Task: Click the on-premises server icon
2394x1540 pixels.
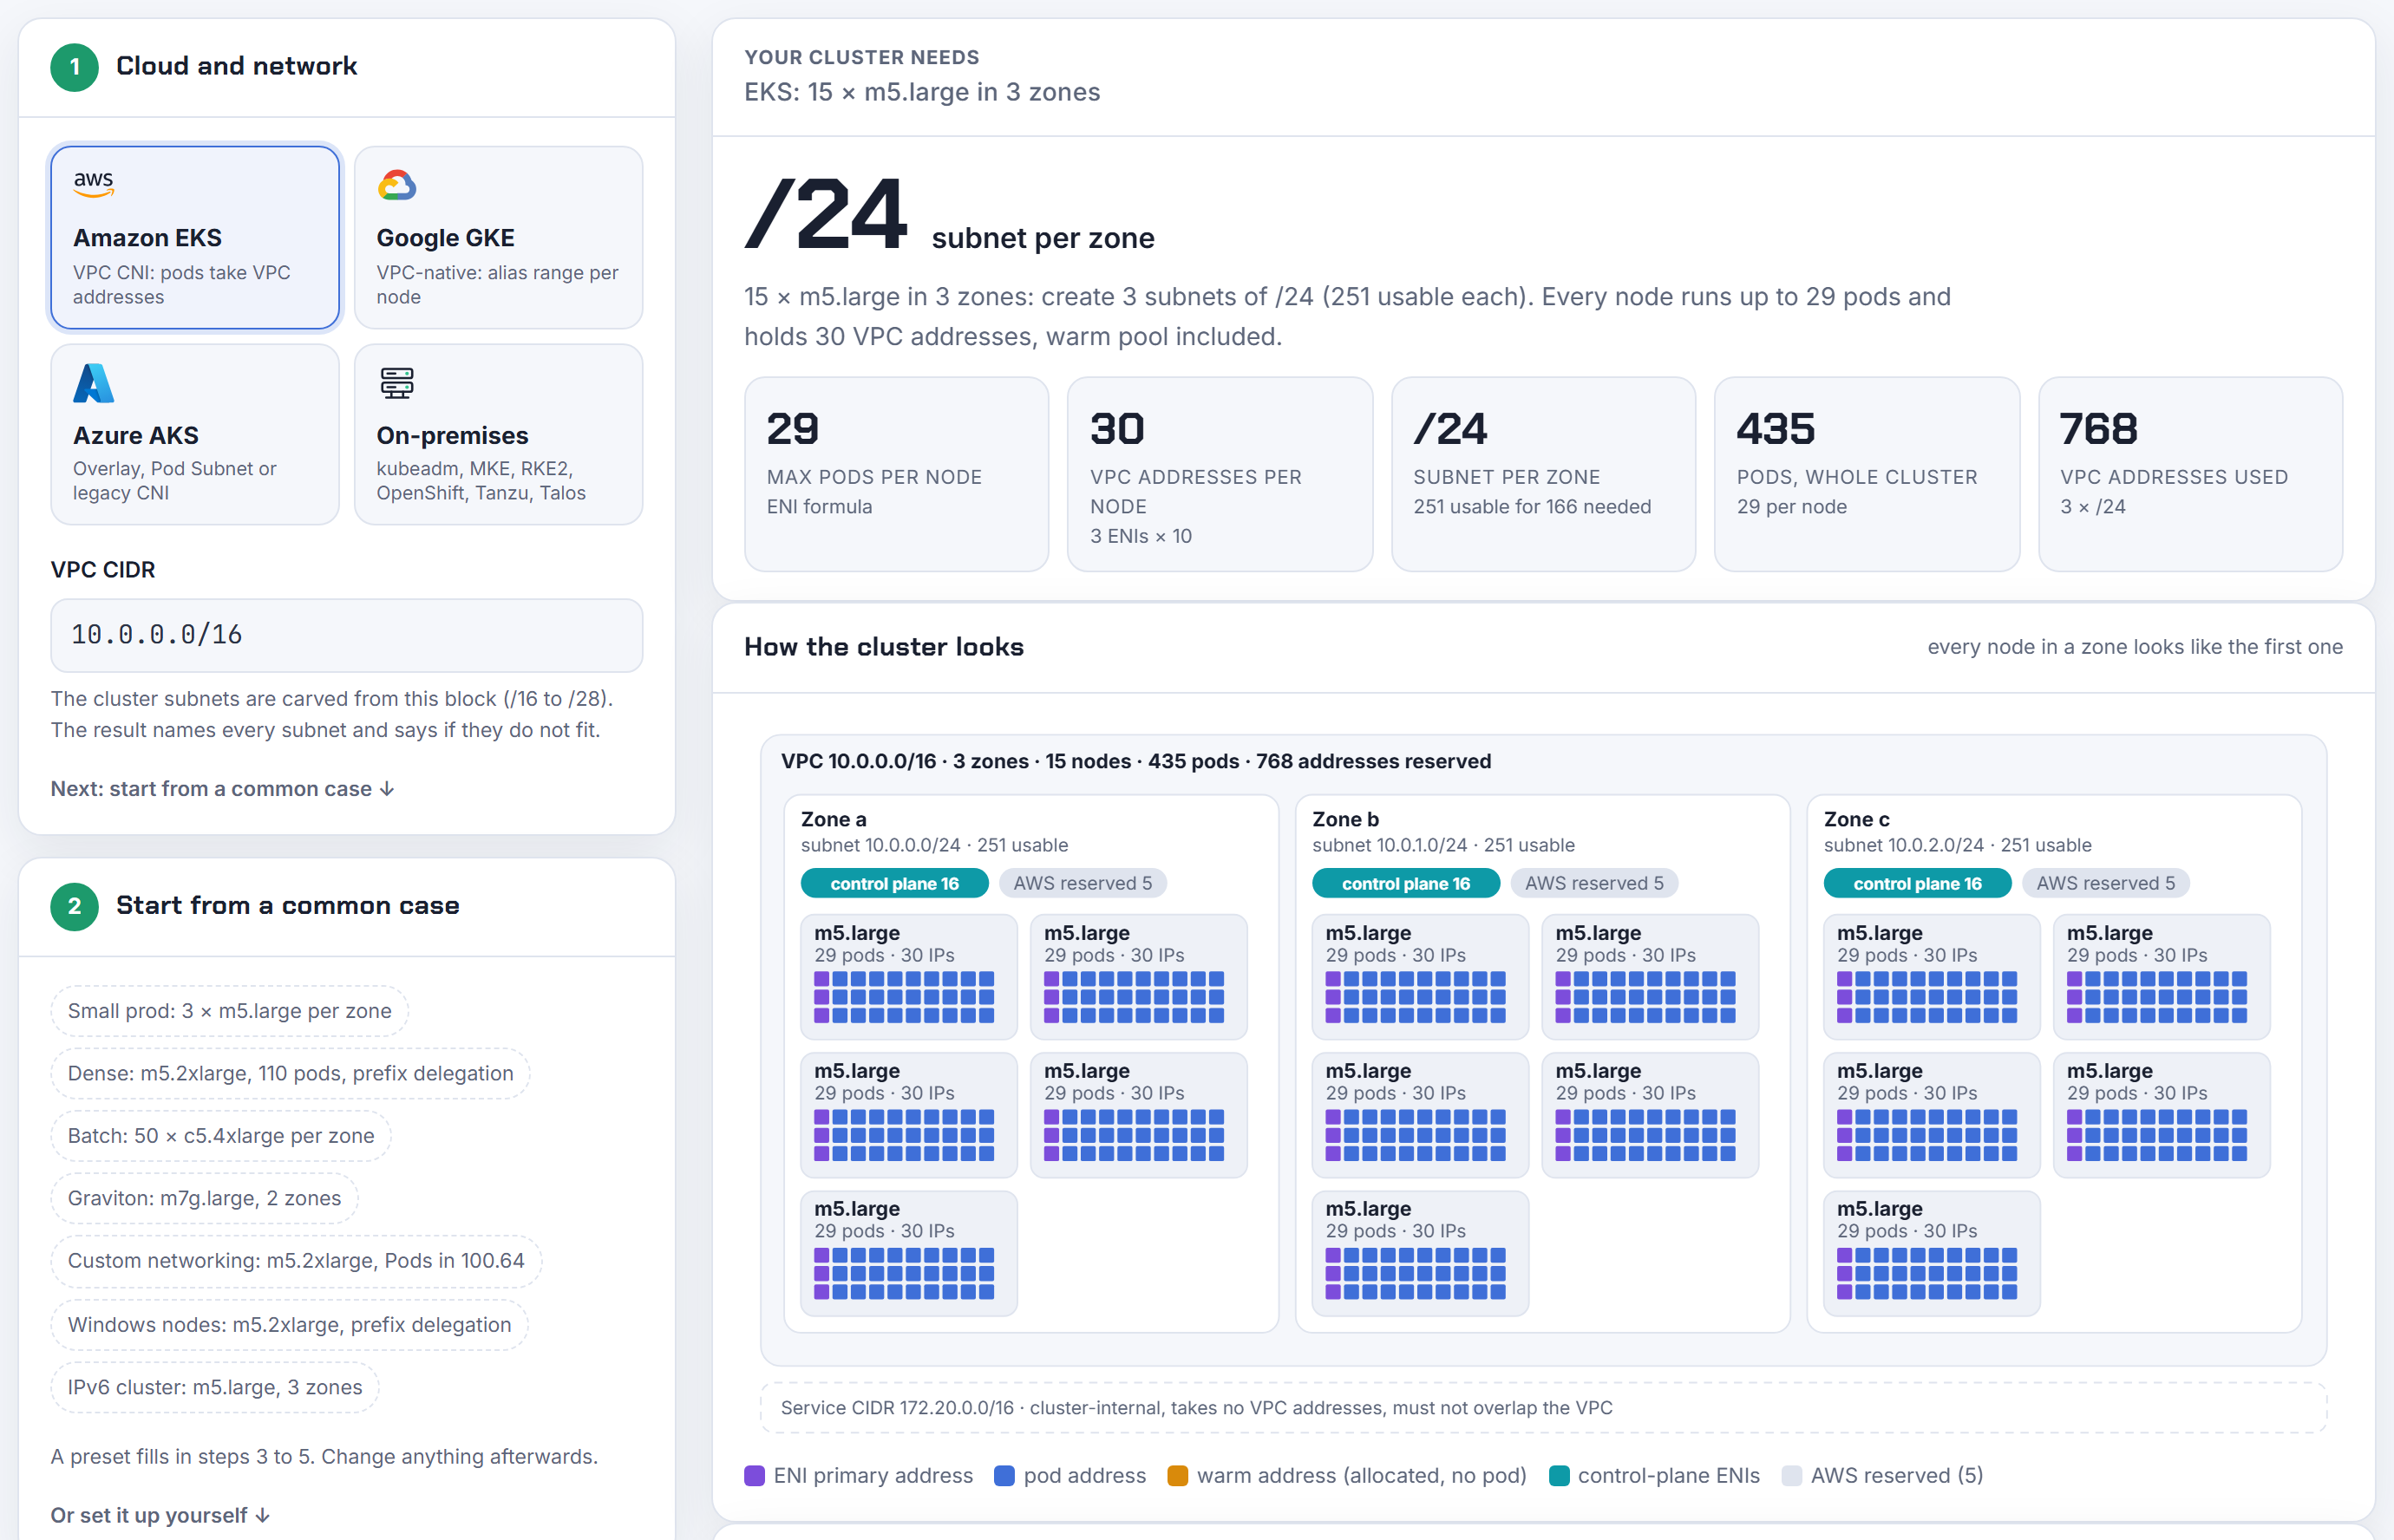Action: tap(397, 383)
